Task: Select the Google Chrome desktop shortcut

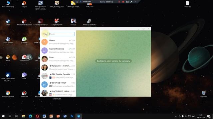Action: tap(8, 94)
